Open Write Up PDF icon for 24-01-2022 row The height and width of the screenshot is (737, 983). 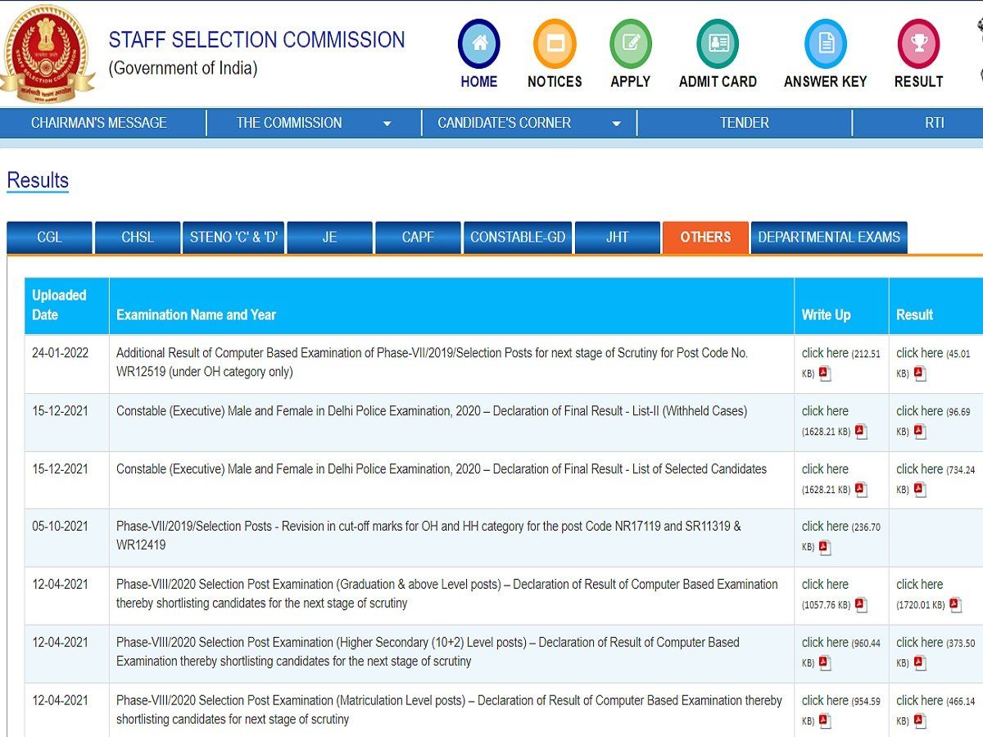(825, 374)
